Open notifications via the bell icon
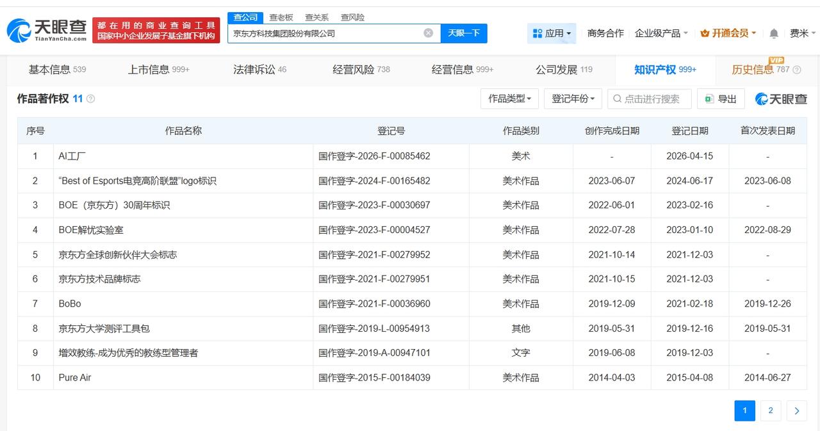Image resolution: width=820 pixels, height=431 pixels. pos(773,33)
